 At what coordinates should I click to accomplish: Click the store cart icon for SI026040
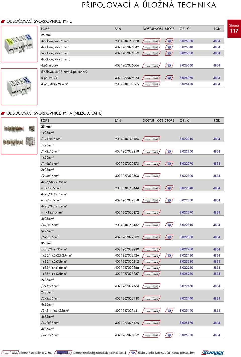tap(169, 47)
